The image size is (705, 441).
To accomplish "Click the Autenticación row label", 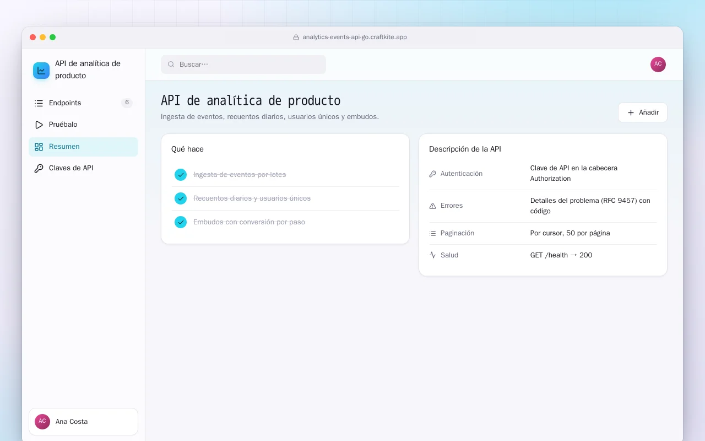I will tap(462, 174).
